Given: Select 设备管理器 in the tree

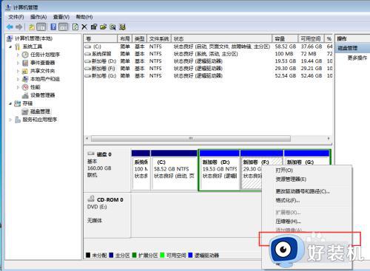Looking at the screenshot, I should [x=42, y=95].
